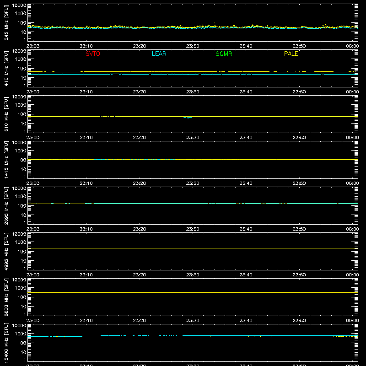Click the 10000 tick label on 245 MHz plot
This screenshot has height=366, width=366.
pos(19,5)
